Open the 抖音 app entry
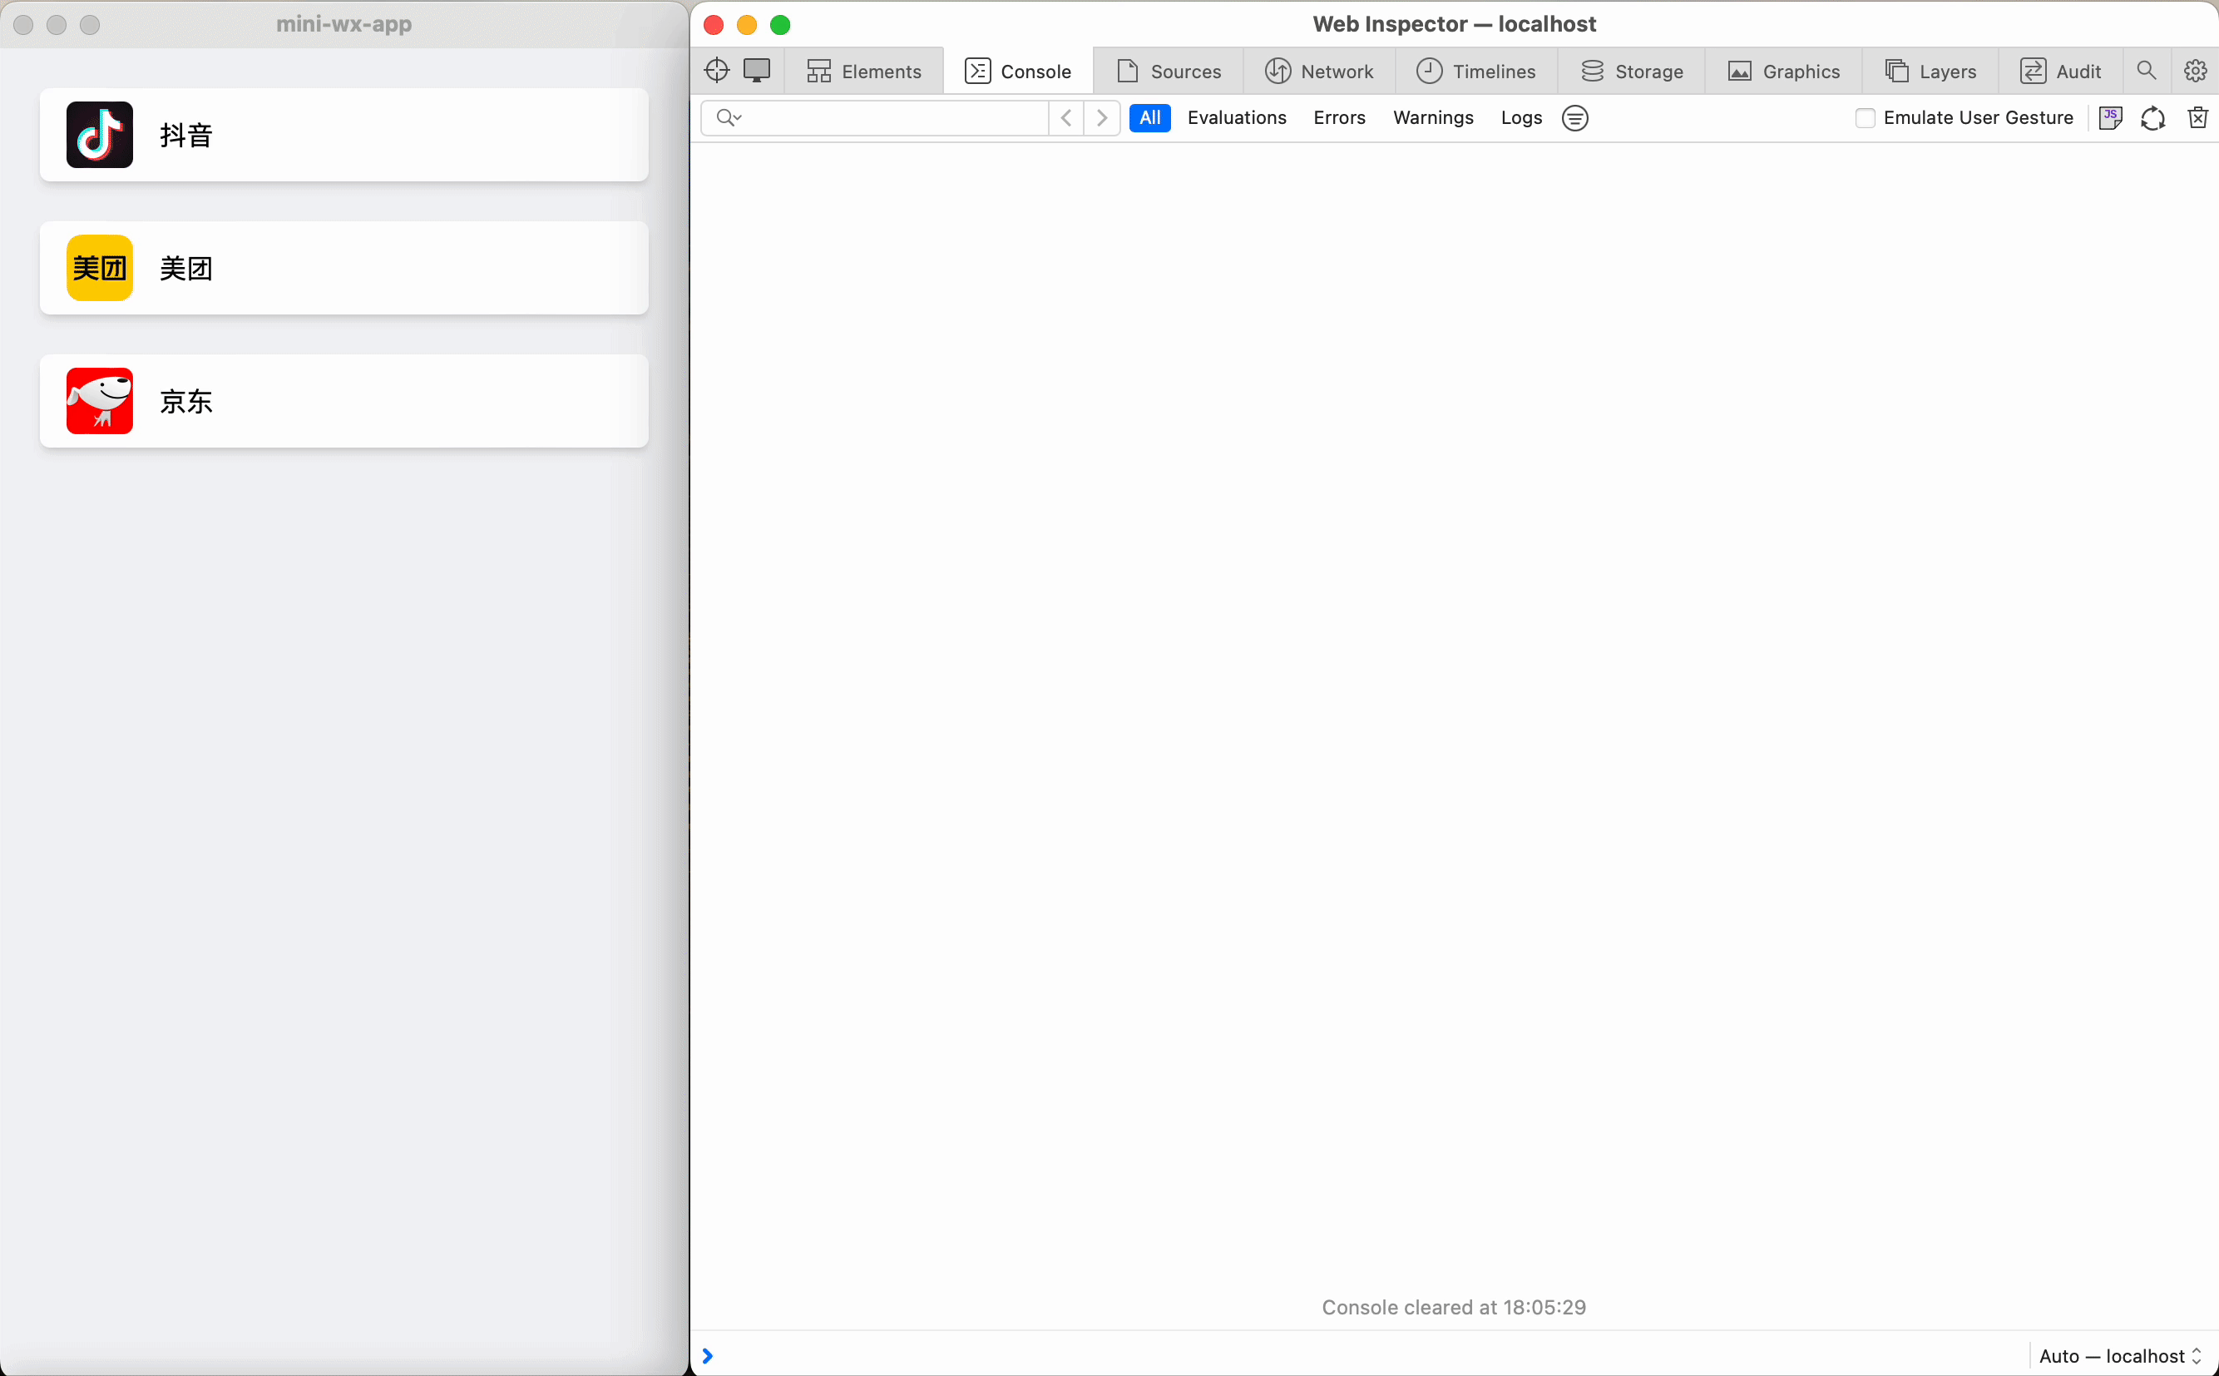Viewport: 2219px width, 1376px height. [343, 135]
